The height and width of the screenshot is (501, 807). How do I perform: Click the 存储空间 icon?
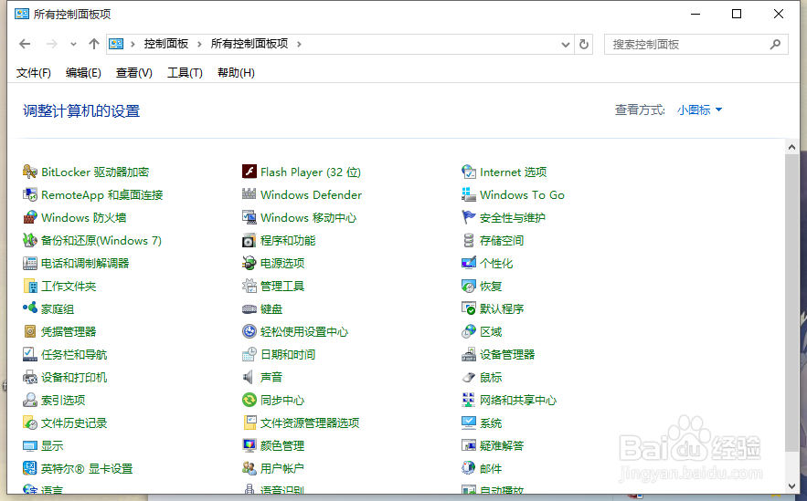click(469, 240)
